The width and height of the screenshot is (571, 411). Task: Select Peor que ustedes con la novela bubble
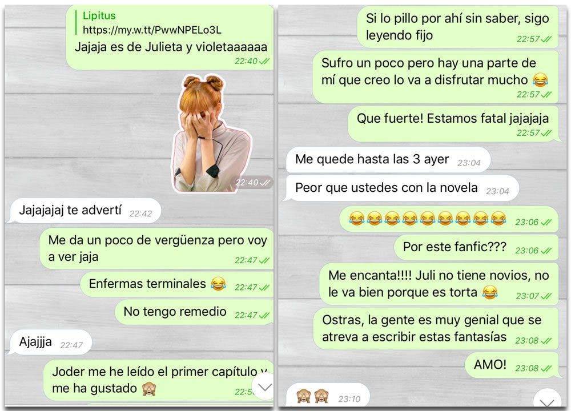(403, 188)
